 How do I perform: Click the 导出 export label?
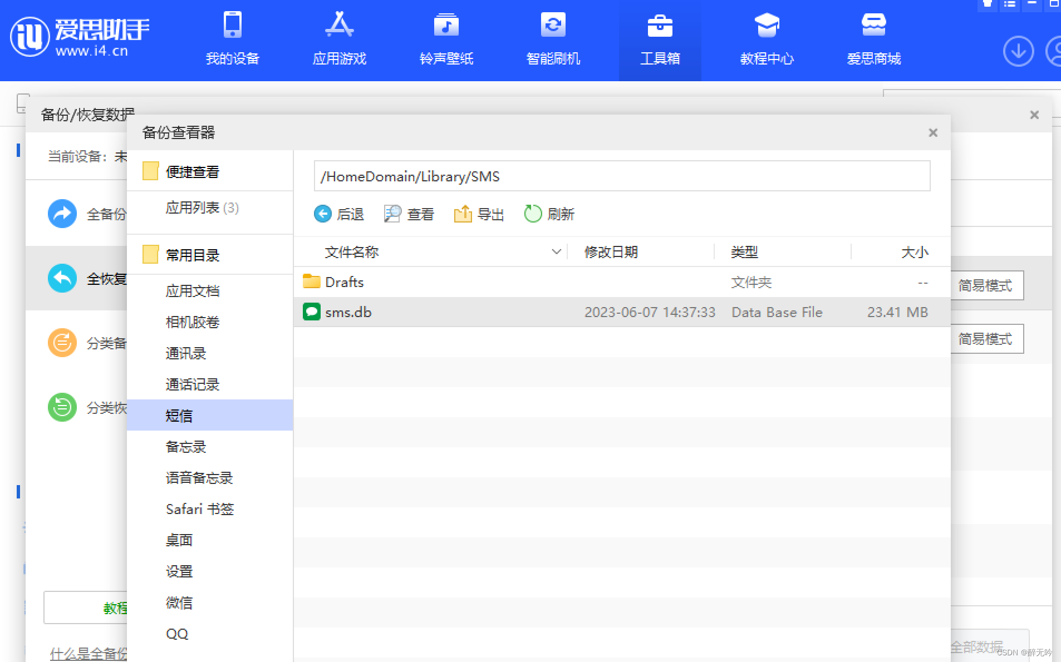(x=491, y=214)
